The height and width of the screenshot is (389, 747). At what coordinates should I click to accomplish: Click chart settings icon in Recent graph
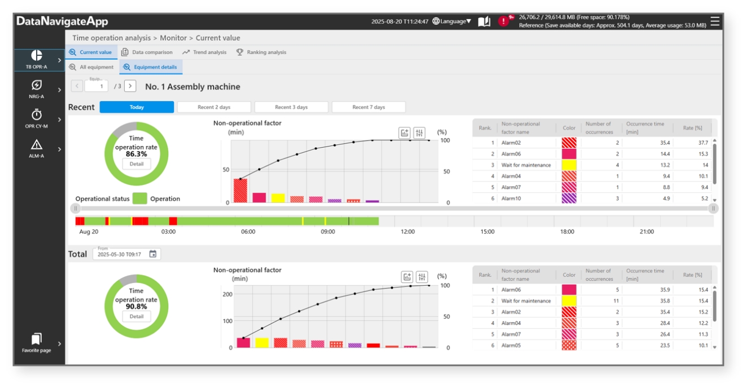point(419,133)
